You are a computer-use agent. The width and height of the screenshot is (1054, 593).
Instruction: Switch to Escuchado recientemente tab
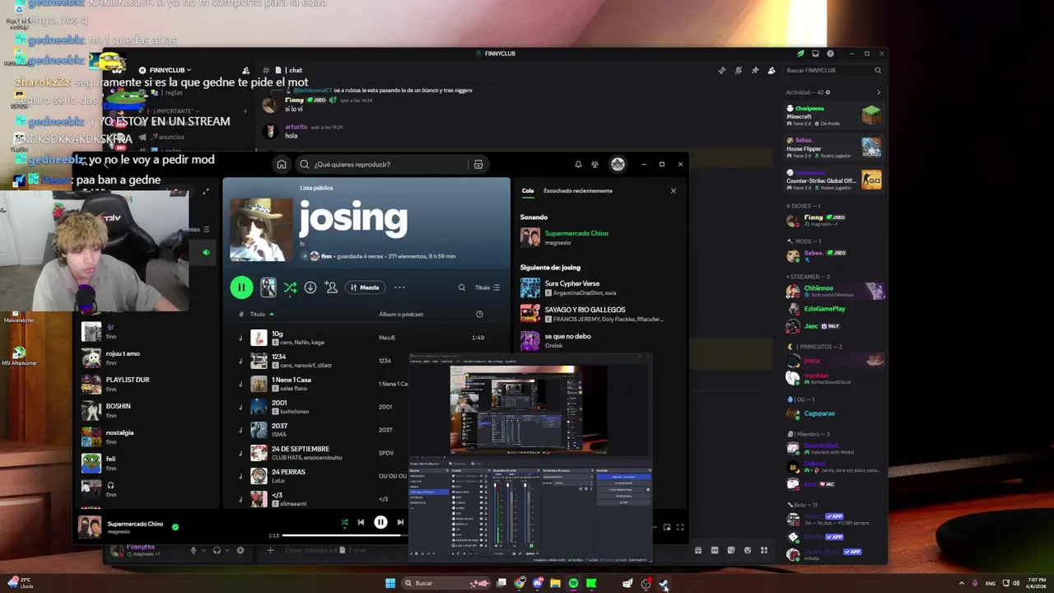578,191
